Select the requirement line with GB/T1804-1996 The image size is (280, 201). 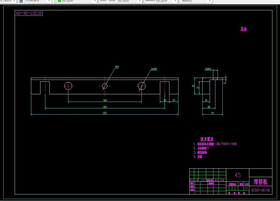[x=215, y=144]
